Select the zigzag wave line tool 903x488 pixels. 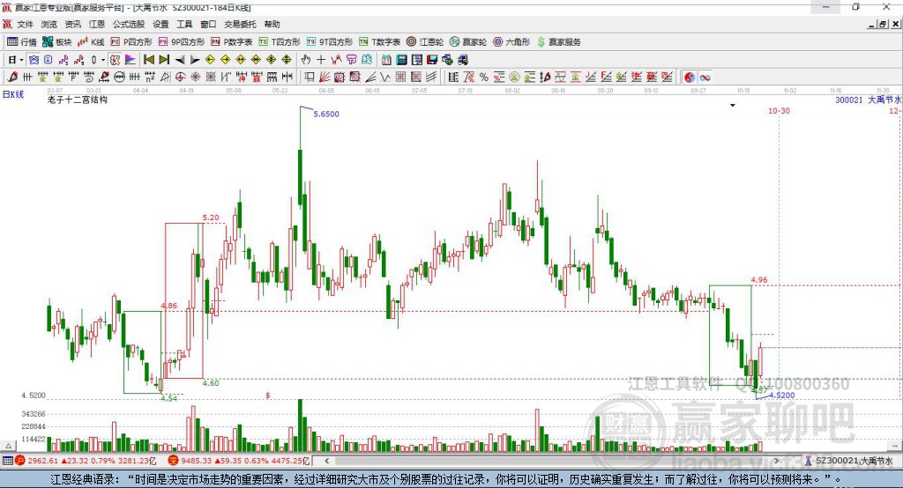click(385, 77)
